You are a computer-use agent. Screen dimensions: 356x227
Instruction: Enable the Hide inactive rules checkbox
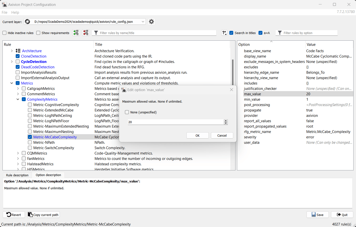[4, 33]
